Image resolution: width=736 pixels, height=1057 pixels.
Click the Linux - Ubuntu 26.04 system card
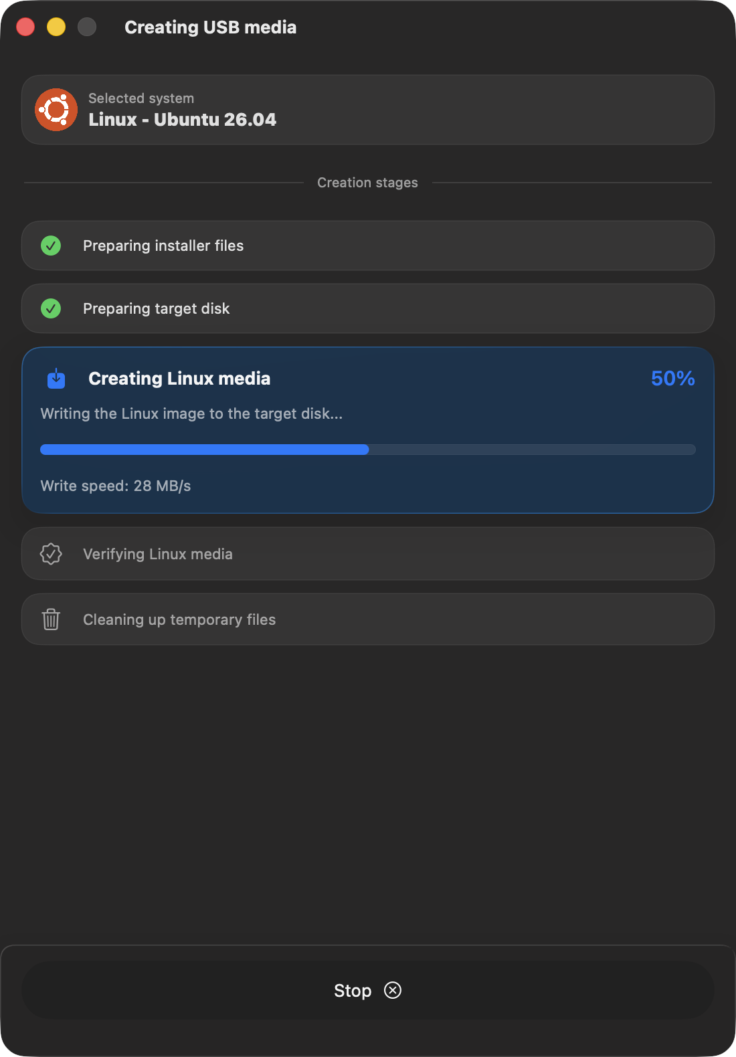tap(368, 110)
